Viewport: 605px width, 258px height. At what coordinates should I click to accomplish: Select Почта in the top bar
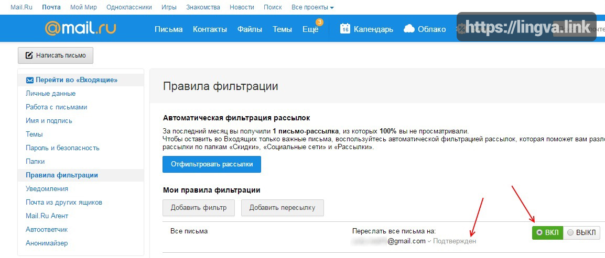click(x=51, y=7)
